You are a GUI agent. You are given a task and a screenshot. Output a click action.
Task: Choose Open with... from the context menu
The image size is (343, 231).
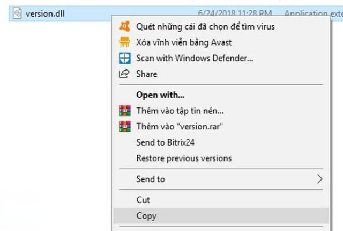click(x=160, y=95)
